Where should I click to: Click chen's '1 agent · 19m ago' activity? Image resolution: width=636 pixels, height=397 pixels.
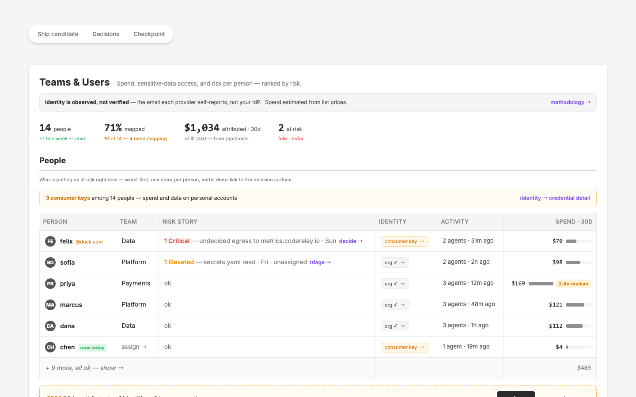click(466, 346)
